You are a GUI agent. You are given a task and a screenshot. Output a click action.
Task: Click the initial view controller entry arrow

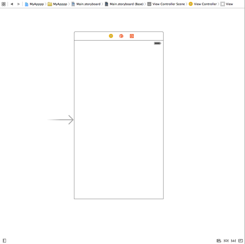[x=60, y=120]
